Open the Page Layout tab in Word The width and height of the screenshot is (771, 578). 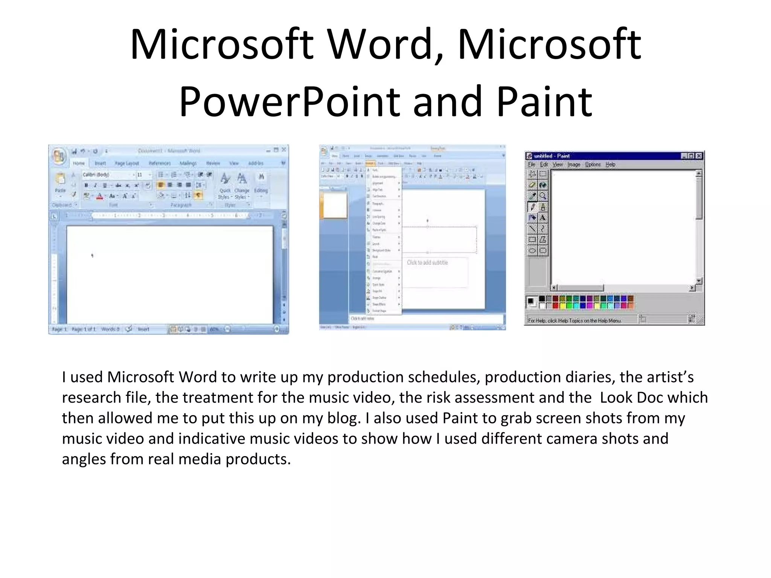[127, 163]
